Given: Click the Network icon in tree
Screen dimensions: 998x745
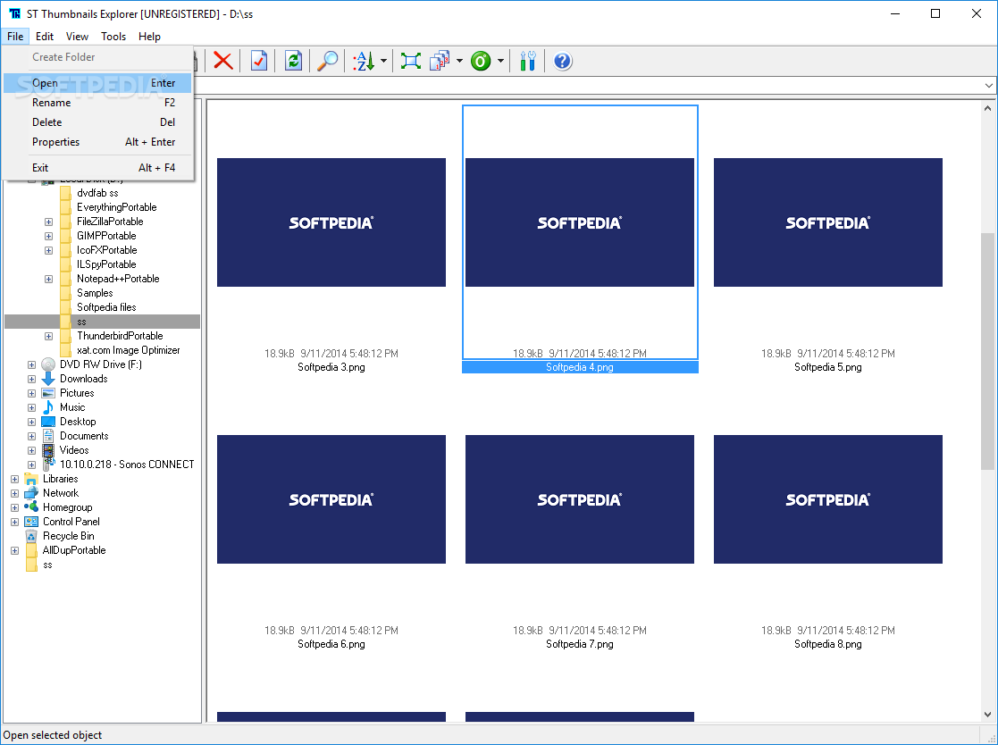Looking at the screenshot, I should 31,493.
